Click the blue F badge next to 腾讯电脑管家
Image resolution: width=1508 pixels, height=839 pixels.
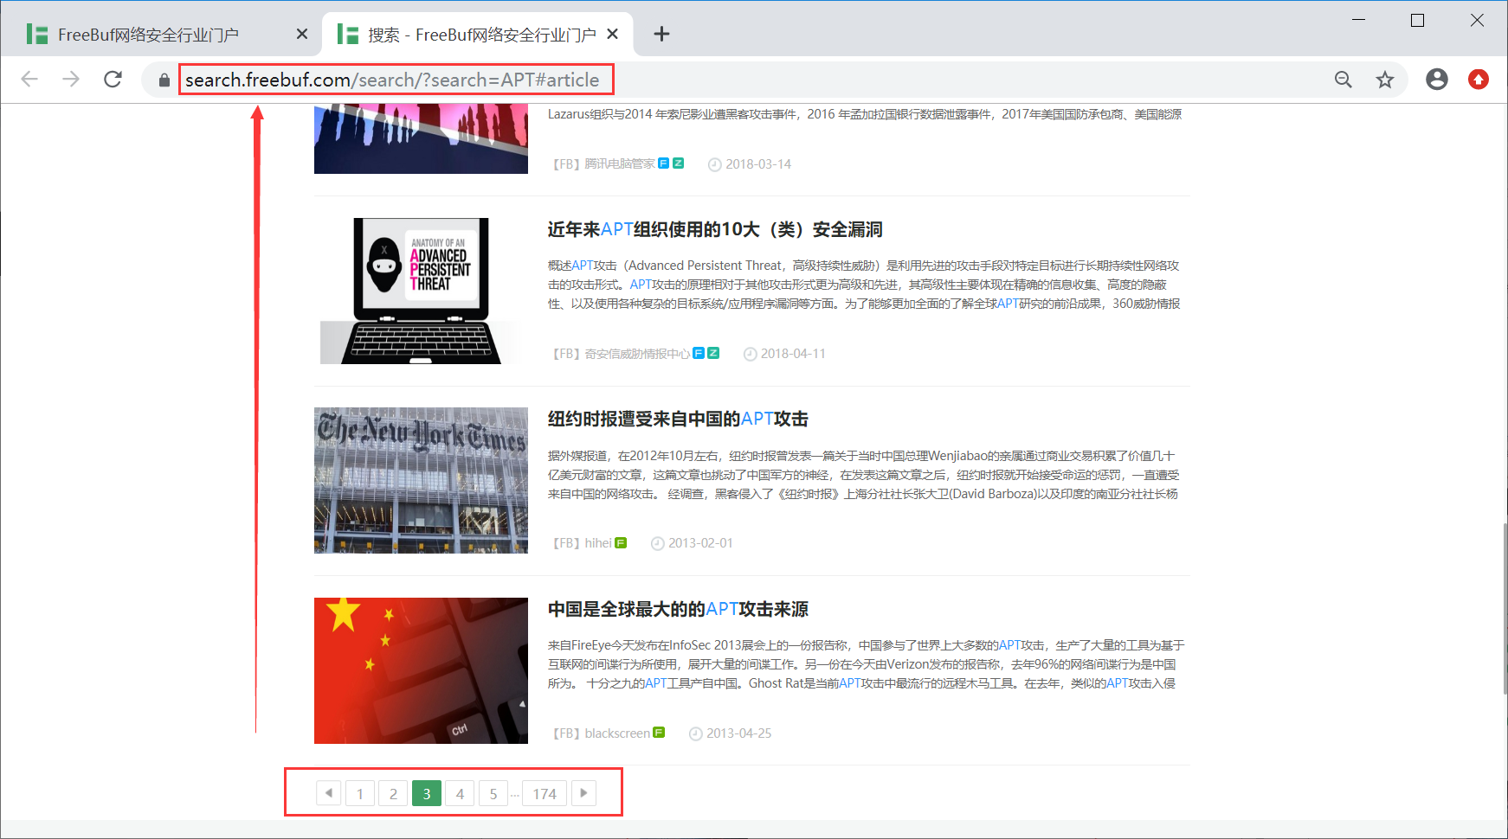pos(664,163)
